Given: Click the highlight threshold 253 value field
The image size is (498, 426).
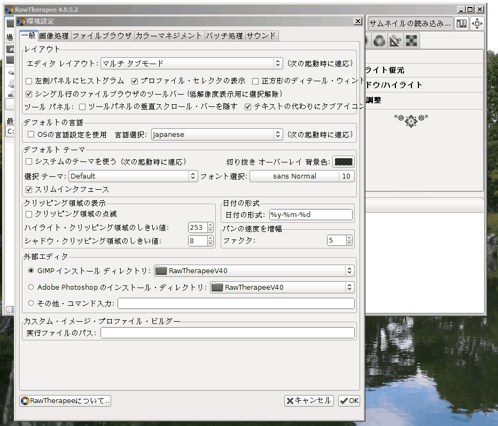Looking at the screenshot, I should [198, 228].
